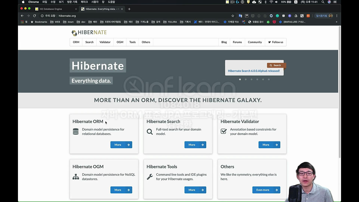Click the Chrome back arrow

[22, 16]
